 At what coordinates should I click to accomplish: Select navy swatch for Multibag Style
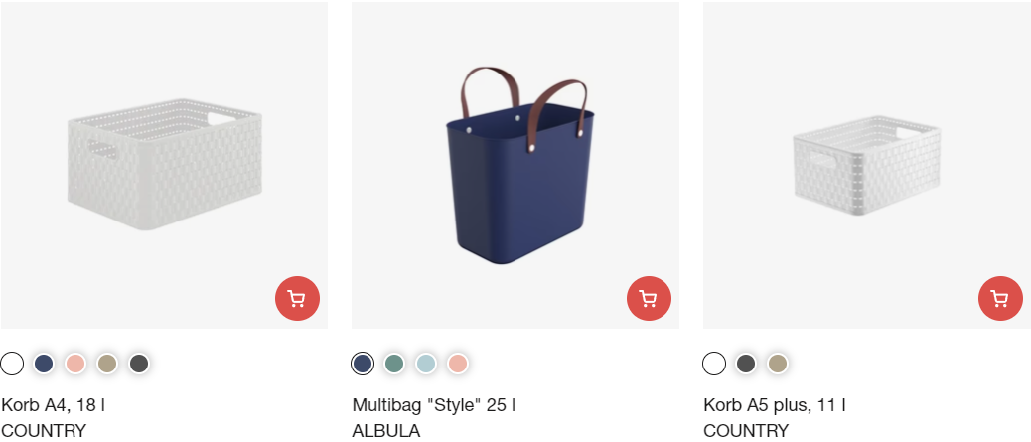click(363, 364)
